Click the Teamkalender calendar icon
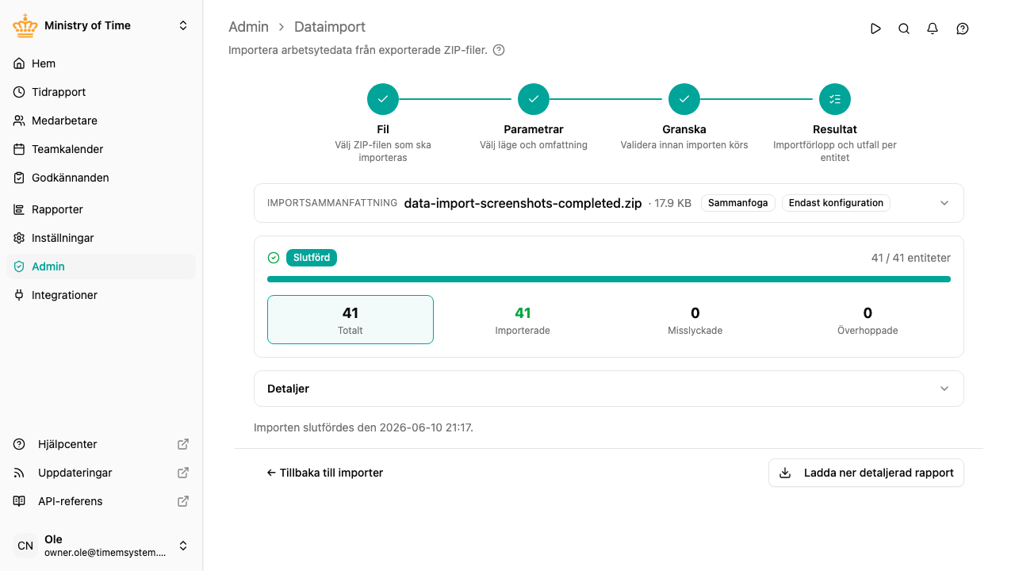Image resolution: width=1015 pixels, height=571 pixels. click(19, 149)
